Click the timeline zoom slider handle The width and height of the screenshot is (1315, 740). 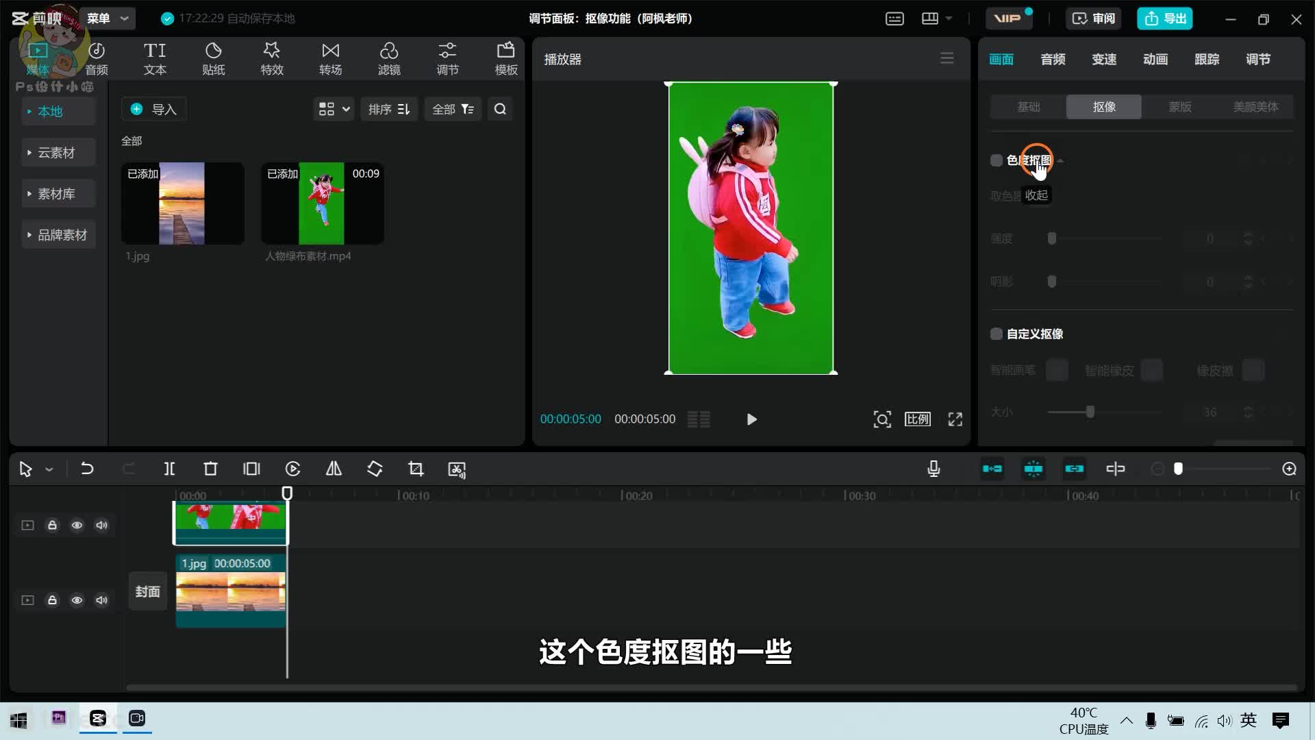[1178, 469]
